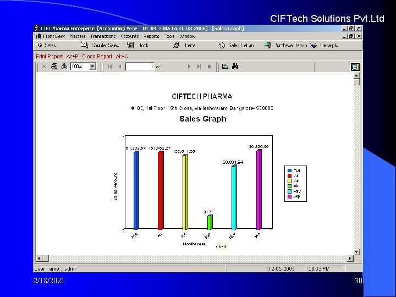396x297 pixels.
Task: Open the Reports menu
Action: [x=151, y=36]
